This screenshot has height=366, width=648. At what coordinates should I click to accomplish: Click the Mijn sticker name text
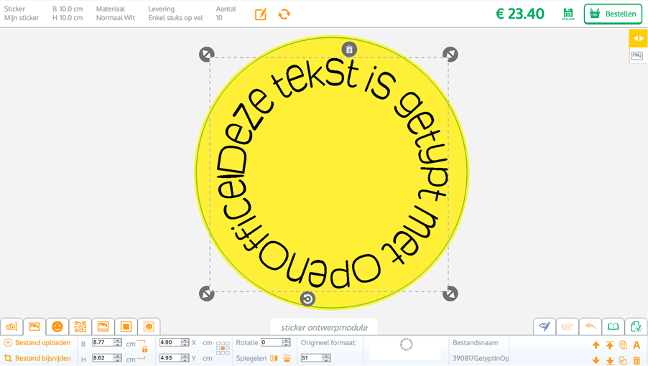pos(22,18)
